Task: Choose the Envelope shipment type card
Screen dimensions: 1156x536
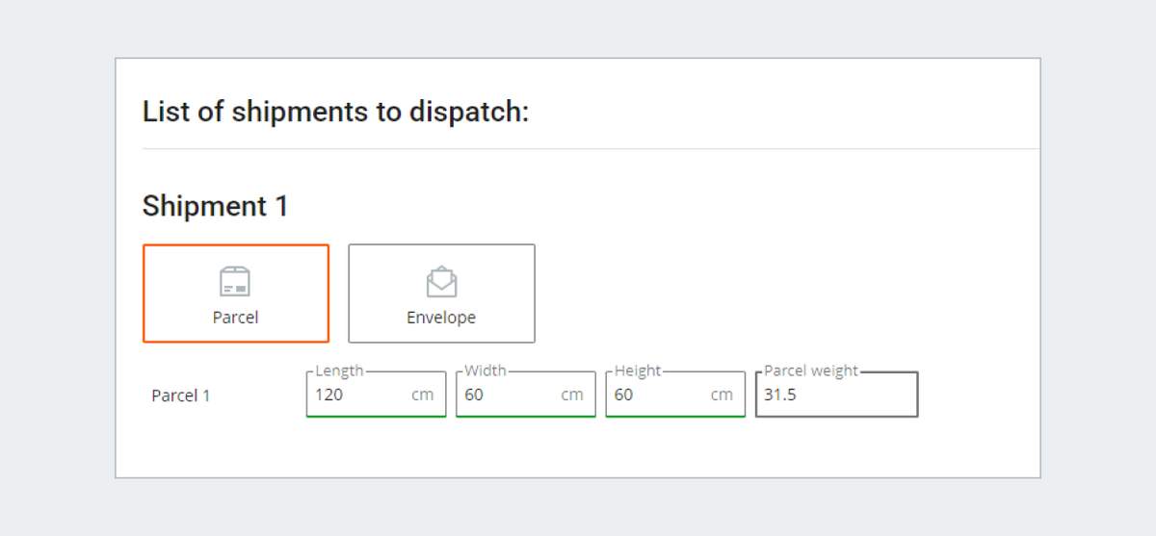Action: point(441,294)
